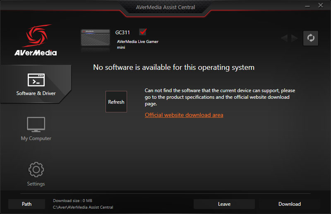The height and width of the screenshot is (214, 331).
Task: Close the AVerMedia Assist Central window
Action: pos(321,5)
